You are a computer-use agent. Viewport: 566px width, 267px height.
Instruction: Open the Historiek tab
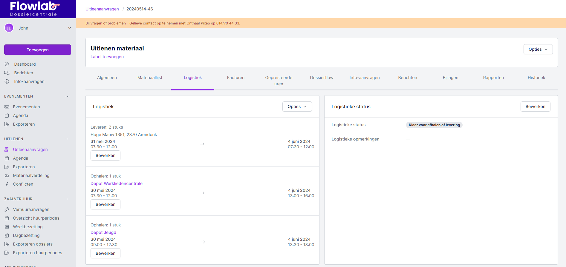pyautogui.click(x=536, y=78)
